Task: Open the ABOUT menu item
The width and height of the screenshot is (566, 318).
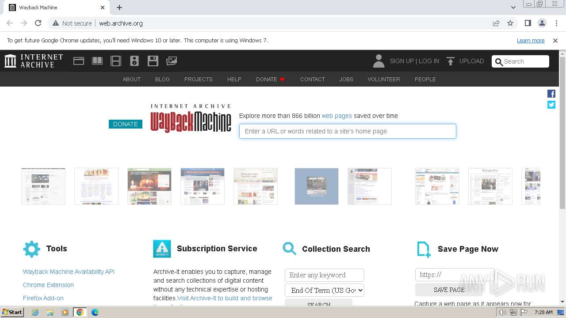Action: [x=132, y=79]
